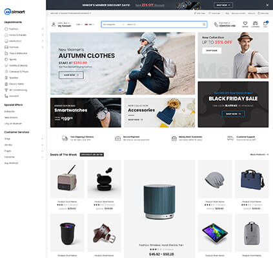Select the hero slider pagination dot
273x258 pixels.
(120, 90)
